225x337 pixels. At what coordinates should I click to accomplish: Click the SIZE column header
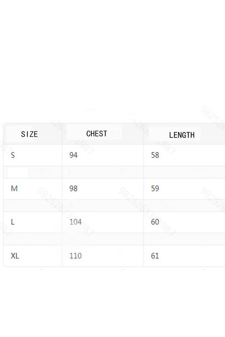coord(30,134)
